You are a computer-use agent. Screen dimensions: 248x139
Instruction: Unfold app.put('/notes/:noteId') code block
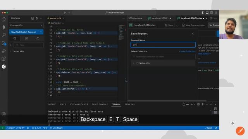55,59
